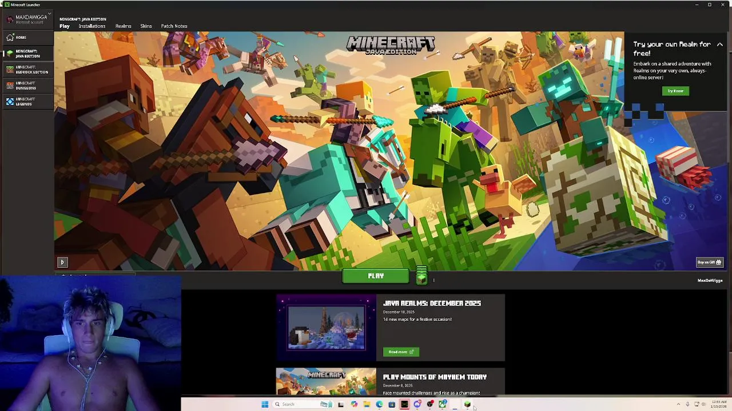This screenshot has width=732, height=411.
Task: Select Minecraft Legends in the sidebar
Action: pyautogui.click(x=27, y=102)
